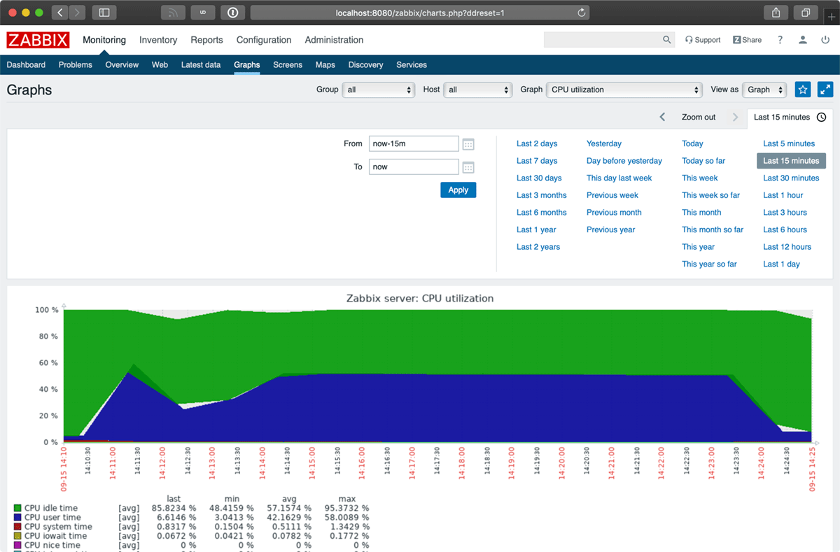Go to previous time period arrow

663,118
